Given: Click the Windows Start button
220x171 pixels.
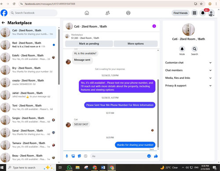Looking at the screenshot, I should [2, 167].
